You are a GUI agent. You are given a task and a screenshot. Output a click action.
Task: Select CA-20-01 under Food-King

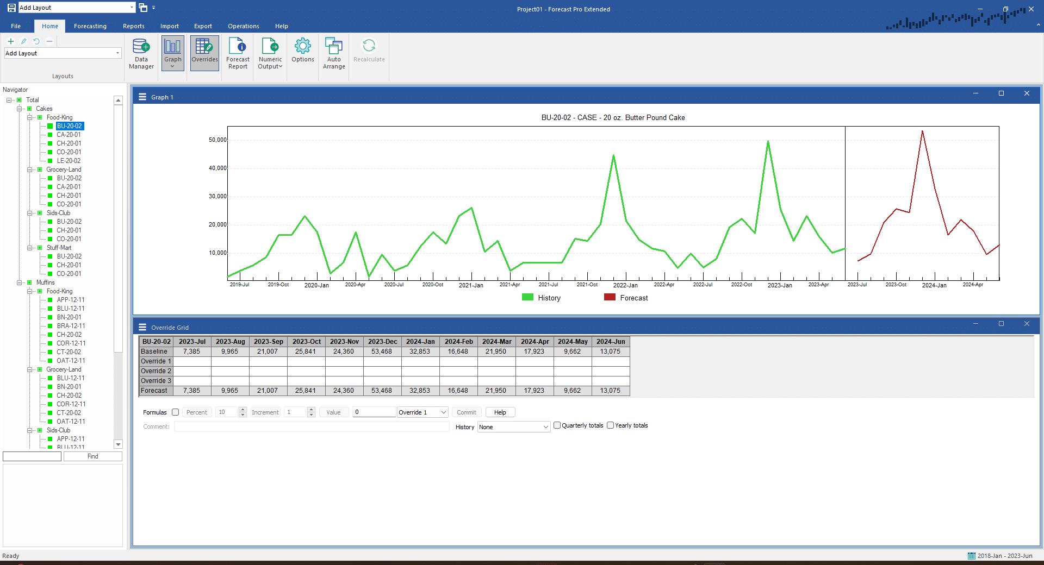pyautogui.click(x=69, y=134)
